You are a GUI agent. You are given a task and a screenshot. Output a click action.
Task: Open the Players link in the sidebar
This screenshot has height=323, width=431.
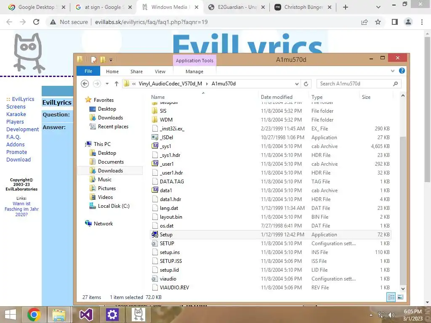pos(15,122)
